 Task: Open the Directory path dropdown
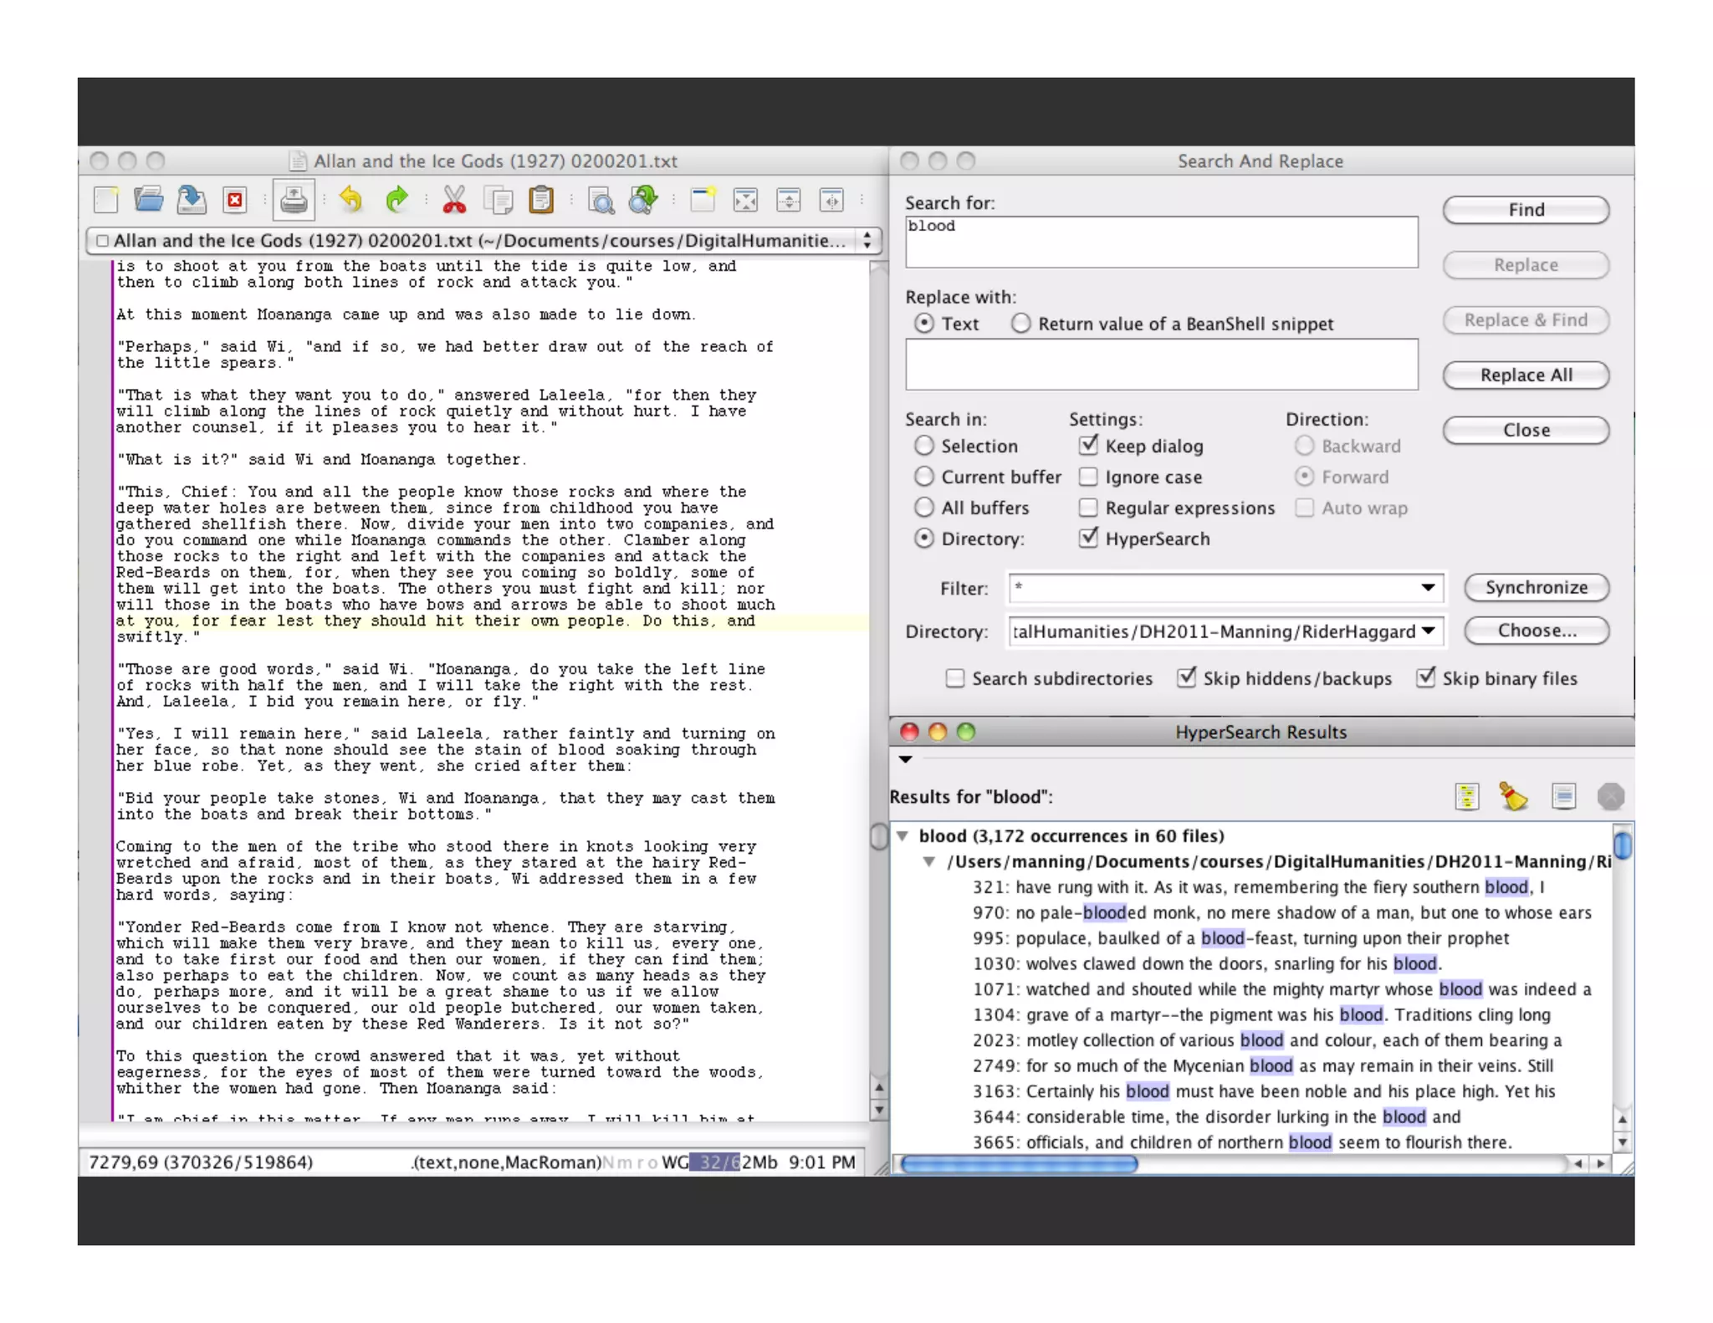pos(1428,631)
